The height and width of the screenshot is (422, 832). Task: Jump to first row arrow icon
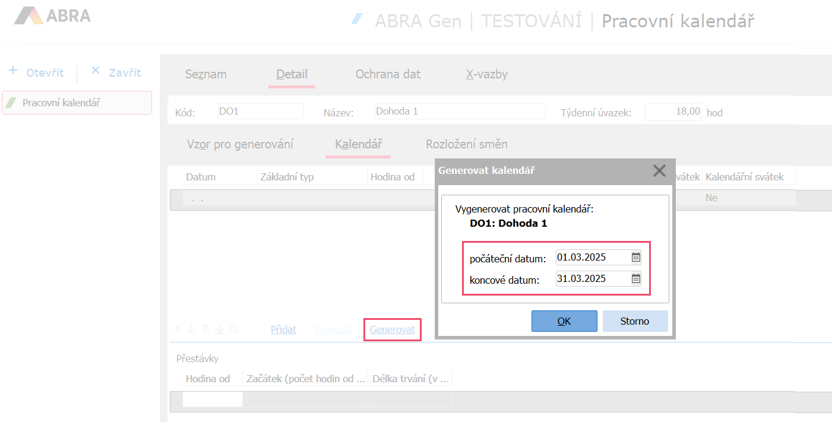205,329
